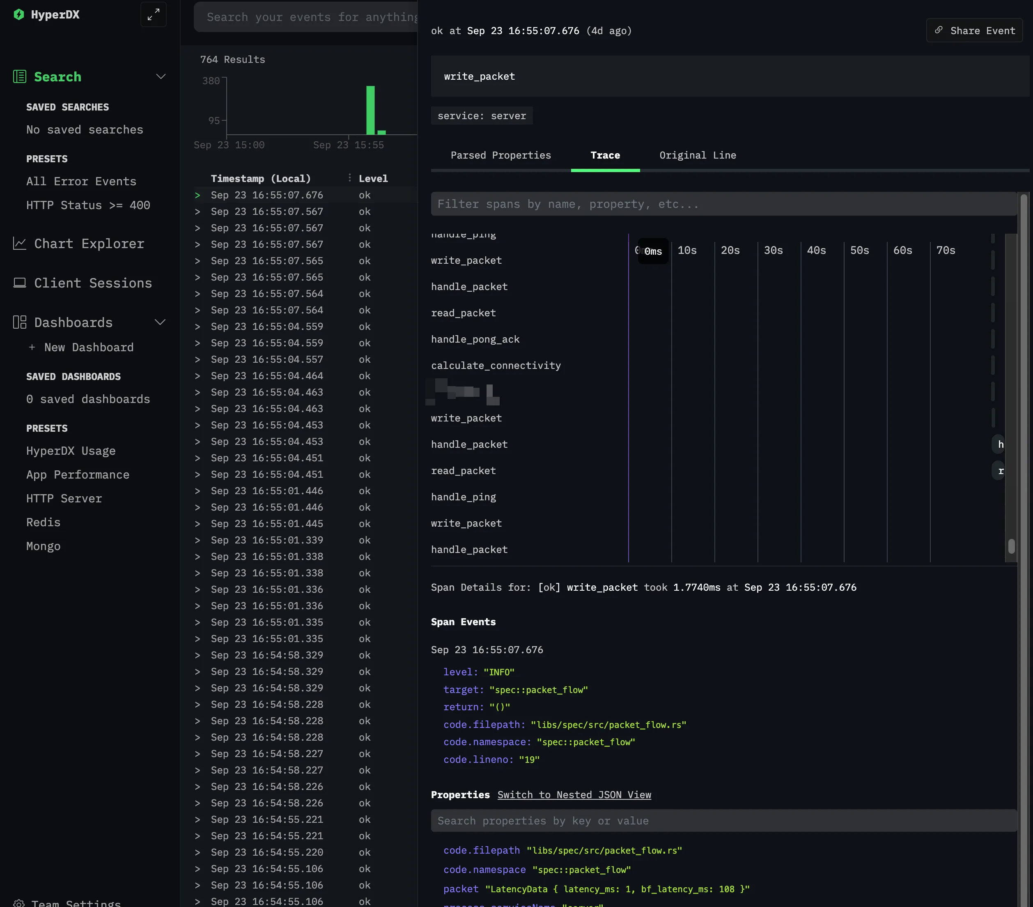1033x907 pixels.
Task: Open the Original Line tab
Action: 698,155
